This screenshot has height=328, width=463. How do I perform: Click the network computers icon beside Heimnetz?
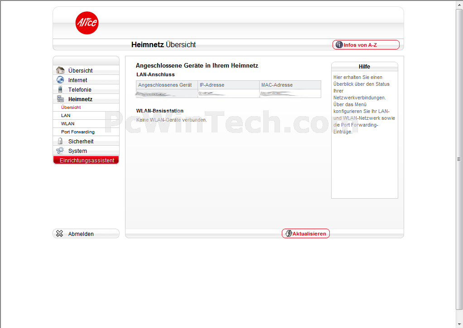click(x=60, y=99)
